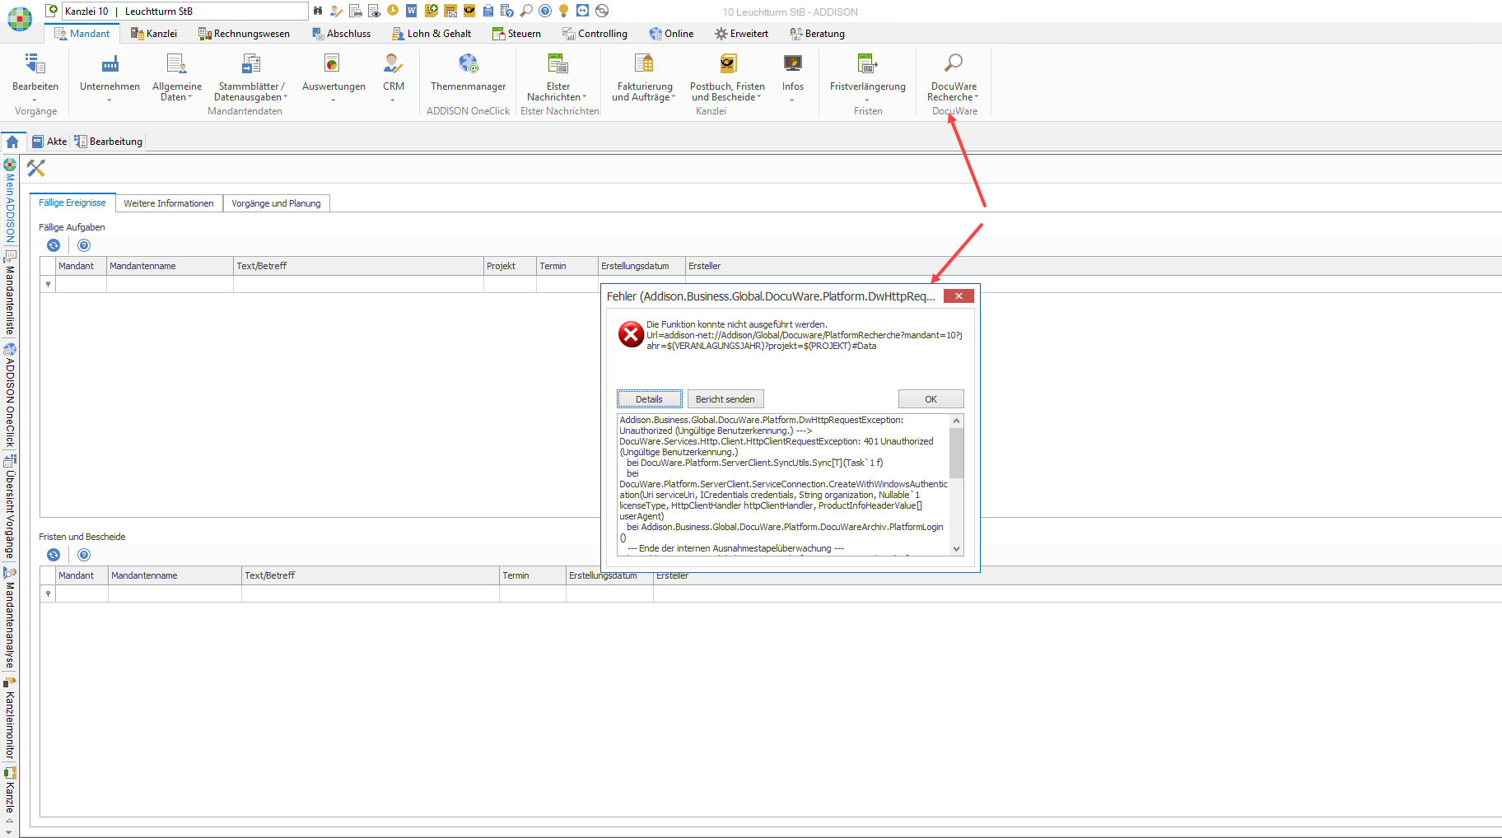Click the CRM ribbon icon
The width and height of the screenshot is (1502, 838).
pyautogui.click(x=393, y=63)
